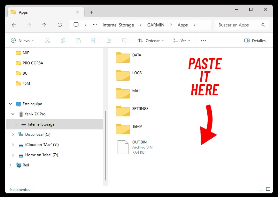This screenshot has width=278, height=197.
Task: Expand chevron after GARMIN breadcrumb
Action: (x=171, y=25)
